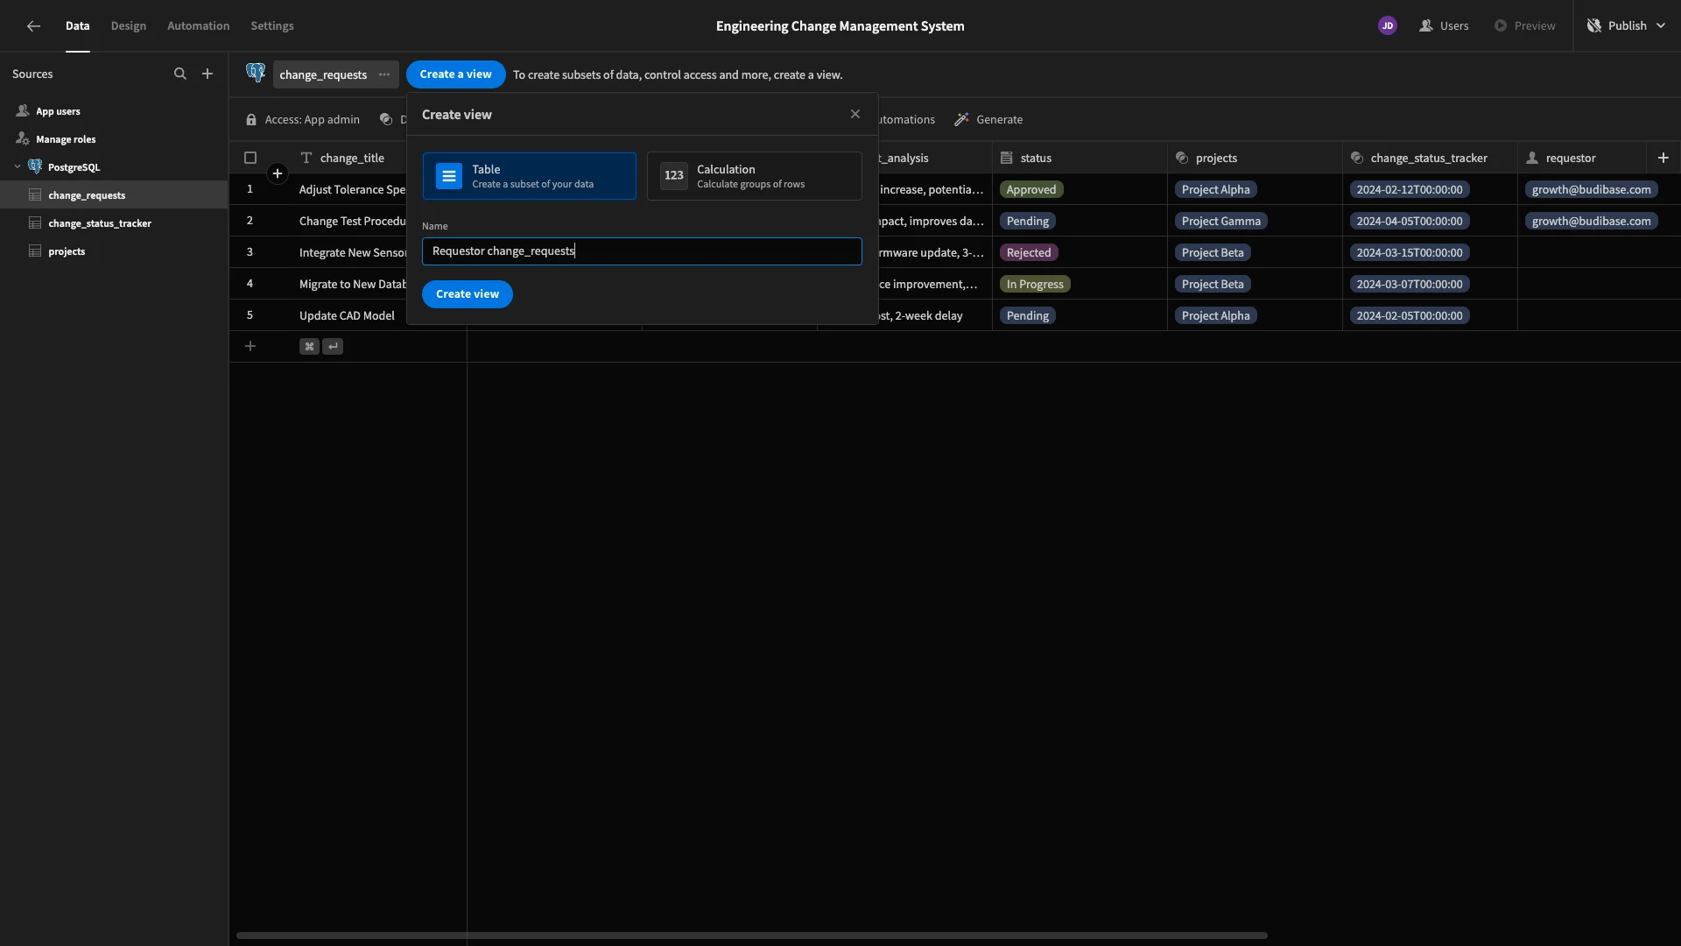Click the change_status_tracker table icon in sidebar
This screenshot has width=1681, height=946.
35,223
